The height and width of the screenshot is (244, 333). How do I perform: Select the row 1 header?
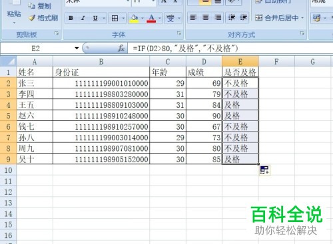pyautogui.click(x=8, y=72)
